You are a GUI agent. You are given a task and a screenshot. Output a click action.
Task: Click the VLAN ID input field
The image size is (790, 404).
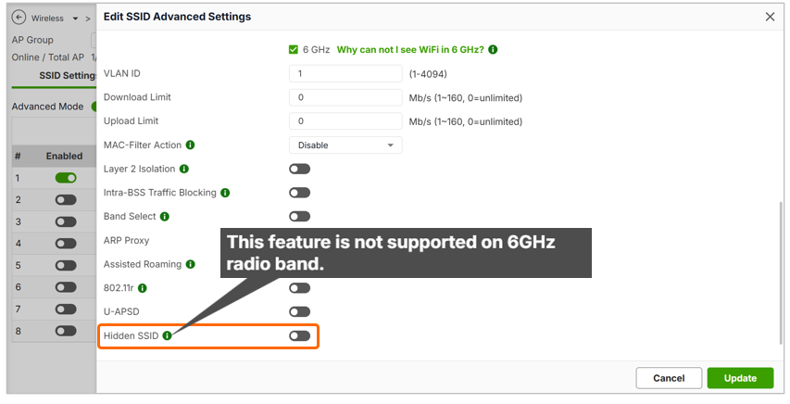click(345, 73)
